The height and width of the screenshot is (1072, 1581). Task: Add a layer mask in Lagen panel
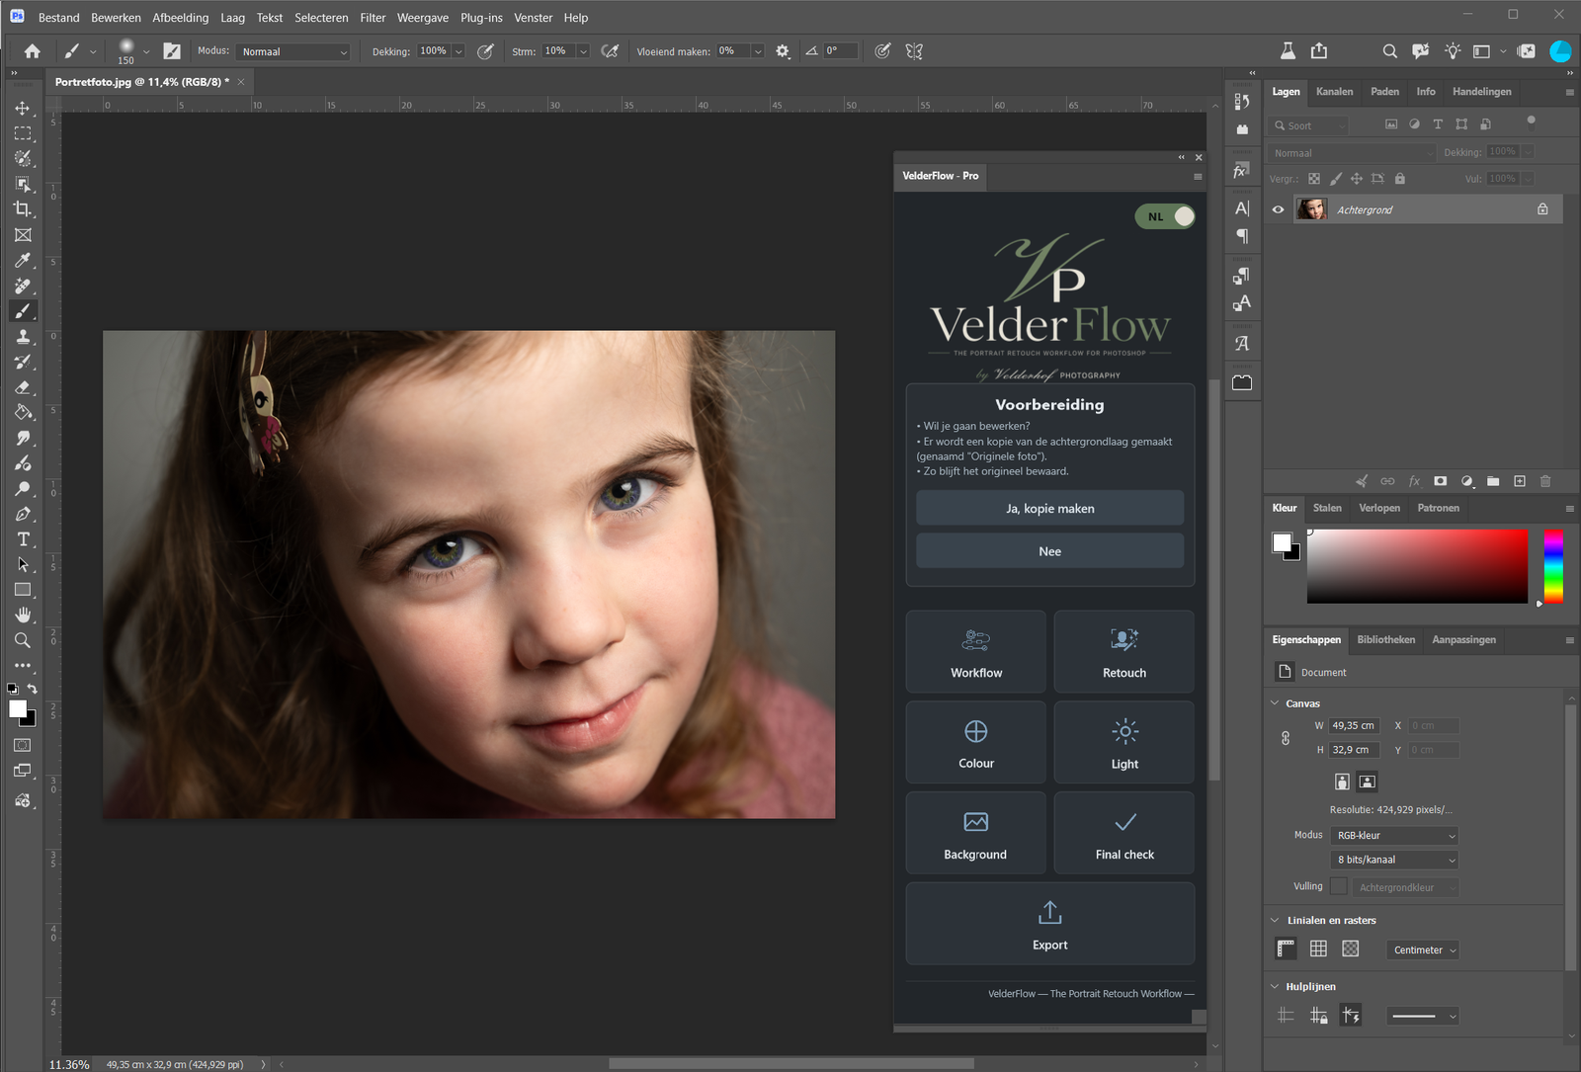click(1441, 481)
